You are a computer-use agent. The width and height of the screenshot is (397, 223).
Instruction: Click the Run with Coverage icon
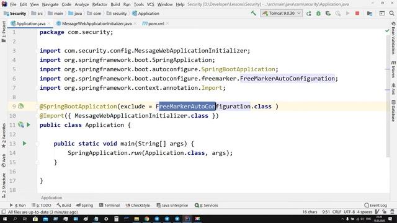point(328,14)
